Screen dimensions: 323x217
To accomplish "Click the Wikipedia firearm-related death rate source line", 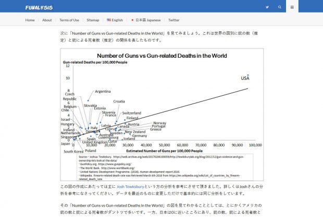I will coord(159,177).
